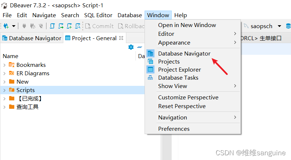Screen dimensions: 291x160
Task: Open the Database menu
Action: 130,15
